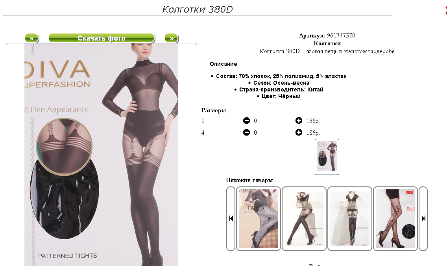447x266 pixels.
Task: Go to next photo with » button
Action: coord(171,38)
